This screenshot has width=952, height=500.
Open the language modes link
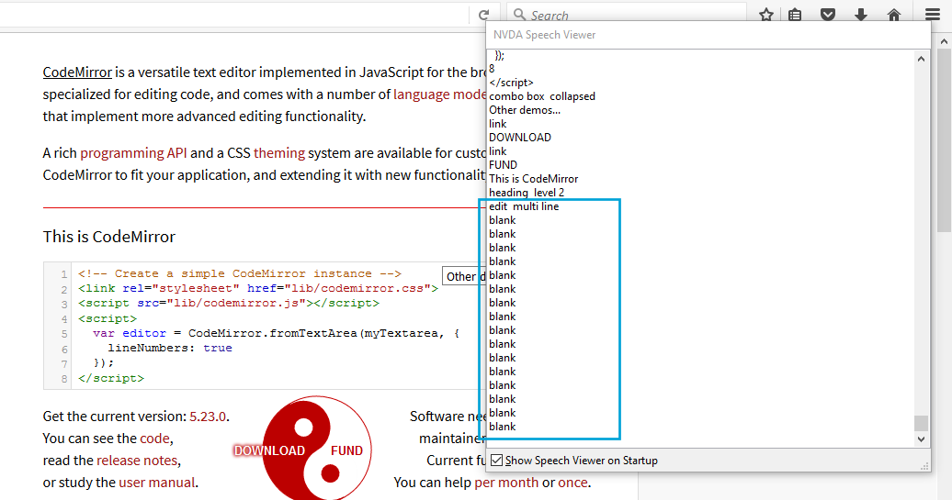point(439,94)
